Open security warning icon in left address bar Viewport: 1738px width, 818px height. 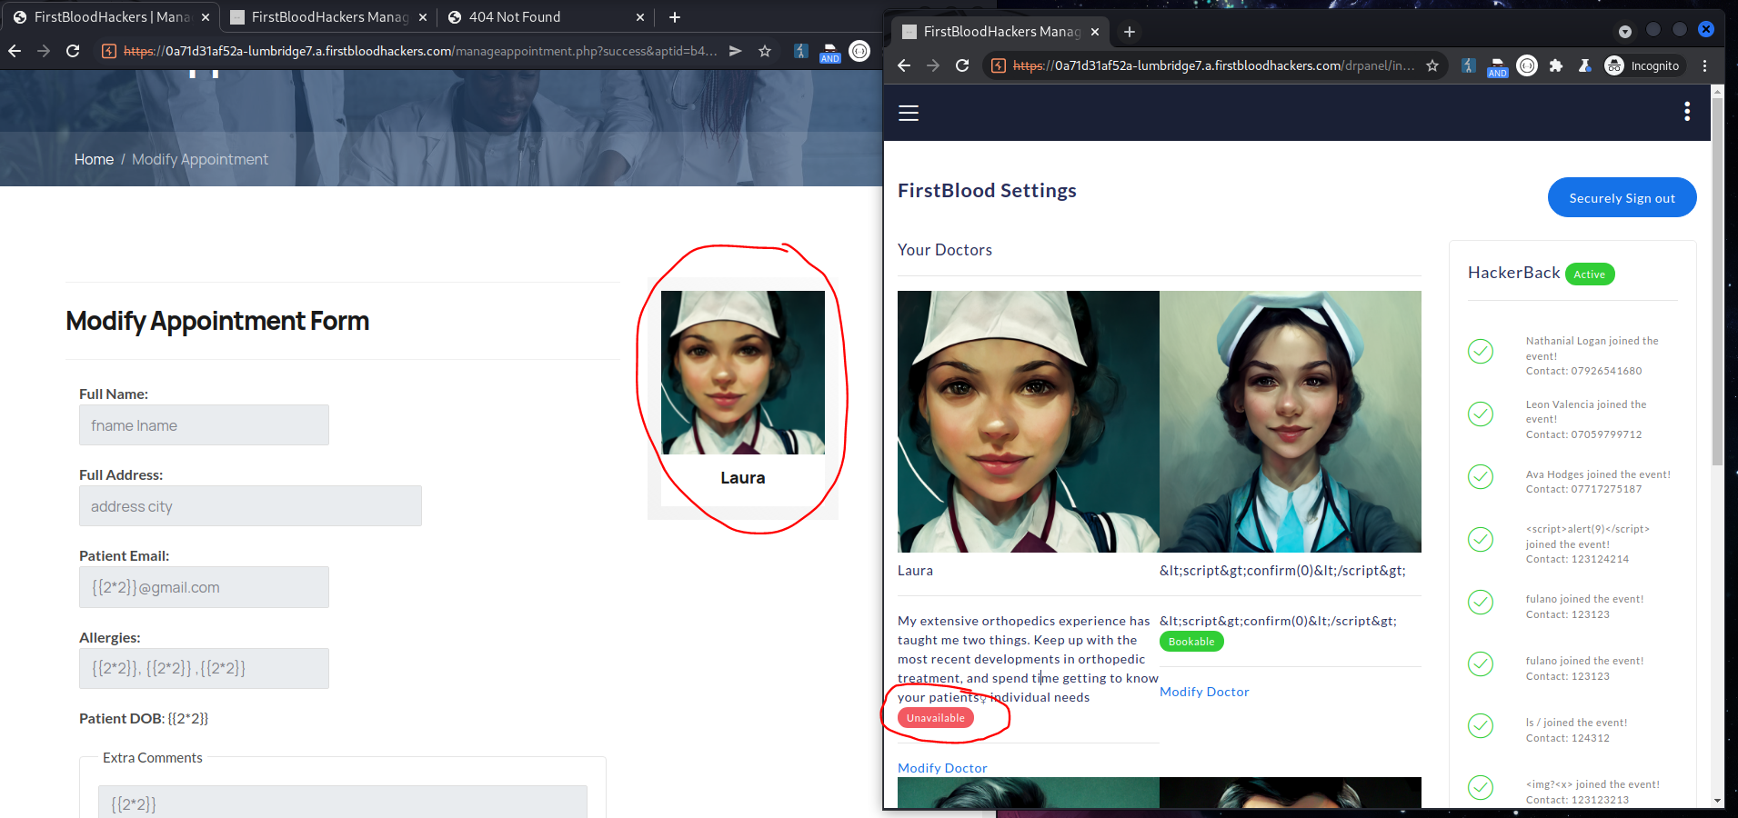pyautogui.click(x=109, y=51)
